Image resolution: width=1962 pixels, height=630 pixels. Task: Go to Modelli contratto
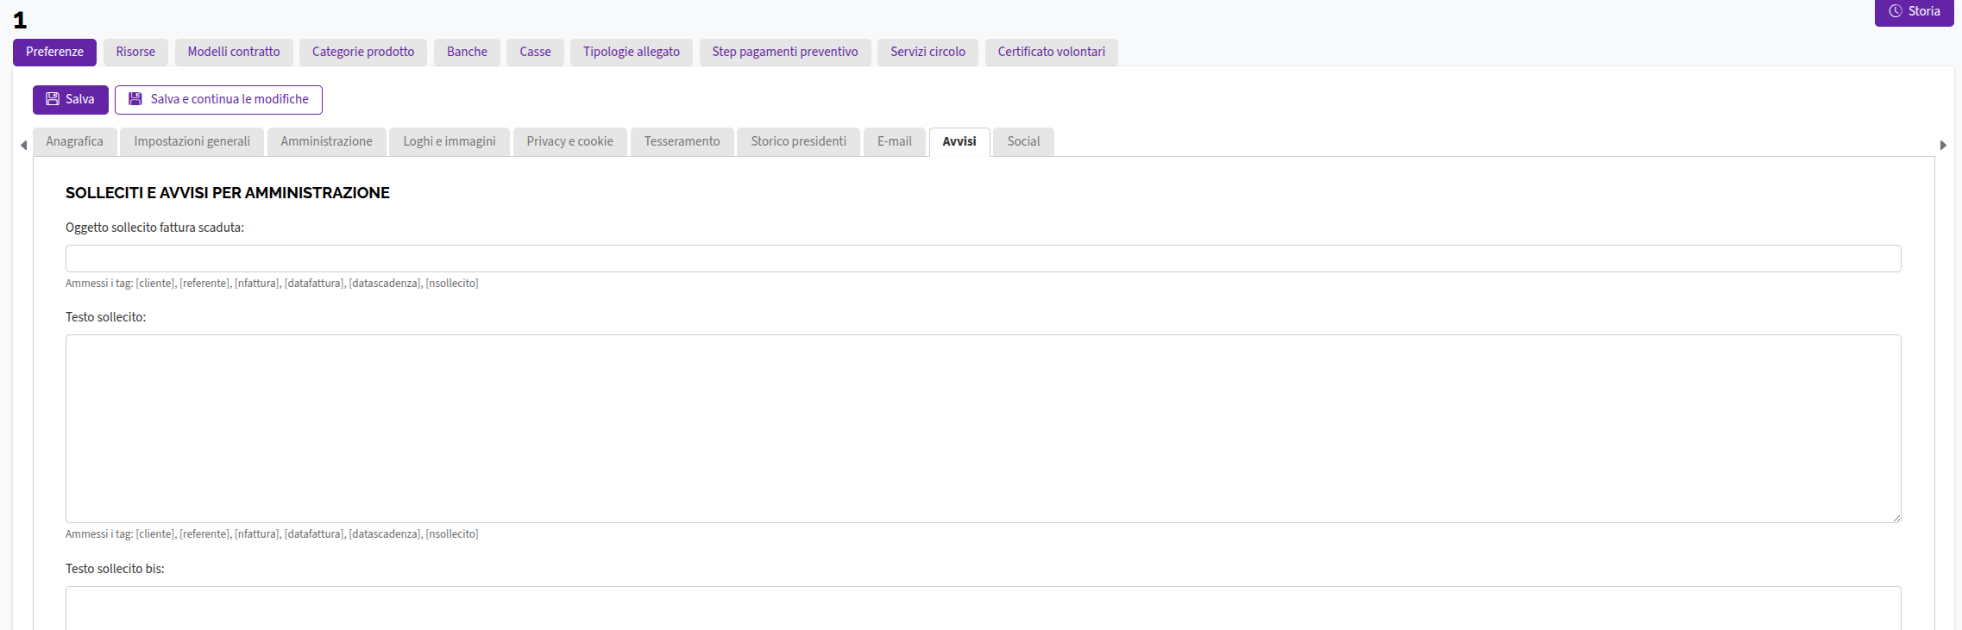(234, 52)
